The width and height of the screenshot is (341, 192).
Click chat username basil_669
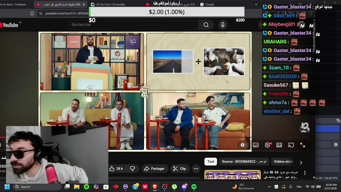[284, 15]
